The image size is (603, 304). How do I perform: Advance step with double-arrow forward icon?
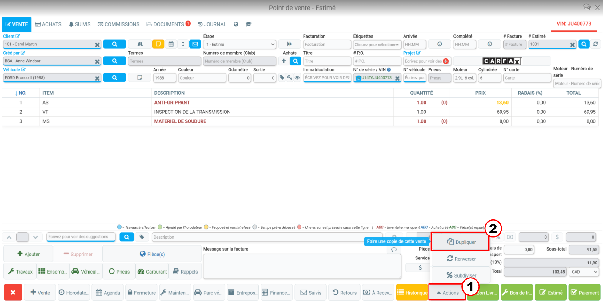289,44
